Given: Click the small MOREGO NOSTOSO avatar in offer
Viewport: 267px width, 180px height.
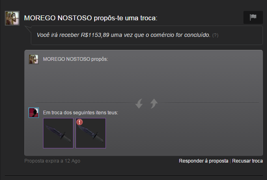Looking at the screenshot, I should pos(34,59).
